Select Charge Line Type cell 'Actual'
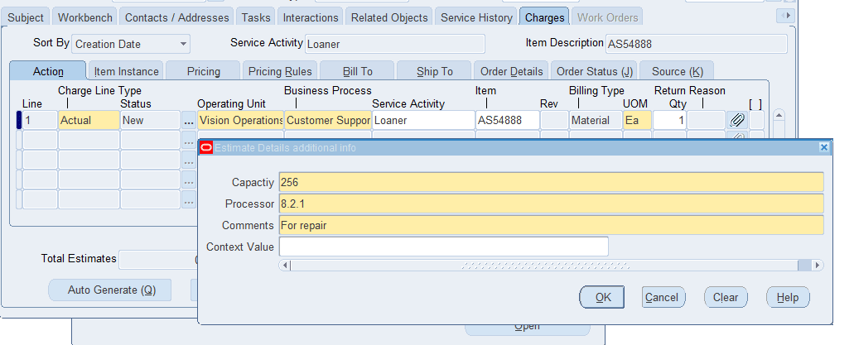The height and width of the screenshot is (345, 854). pos(89,120)
